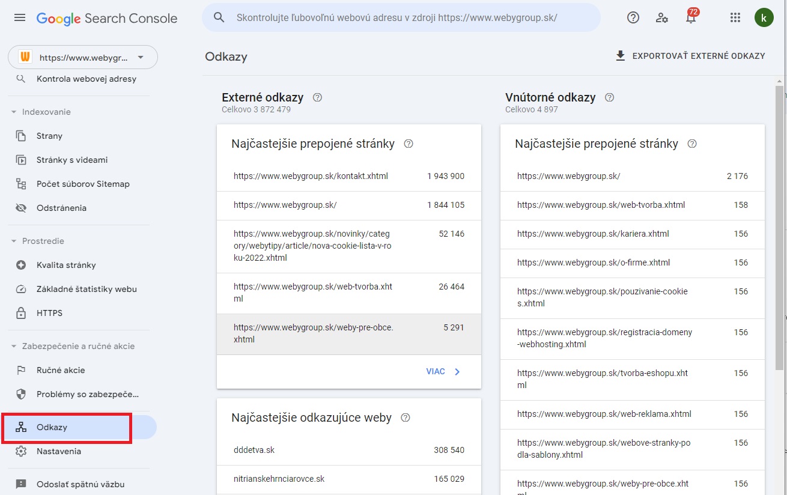Collapse Zabezpečenie a ručné akcie section
Viewport: 787px width, 495px height.
[14, 346]
